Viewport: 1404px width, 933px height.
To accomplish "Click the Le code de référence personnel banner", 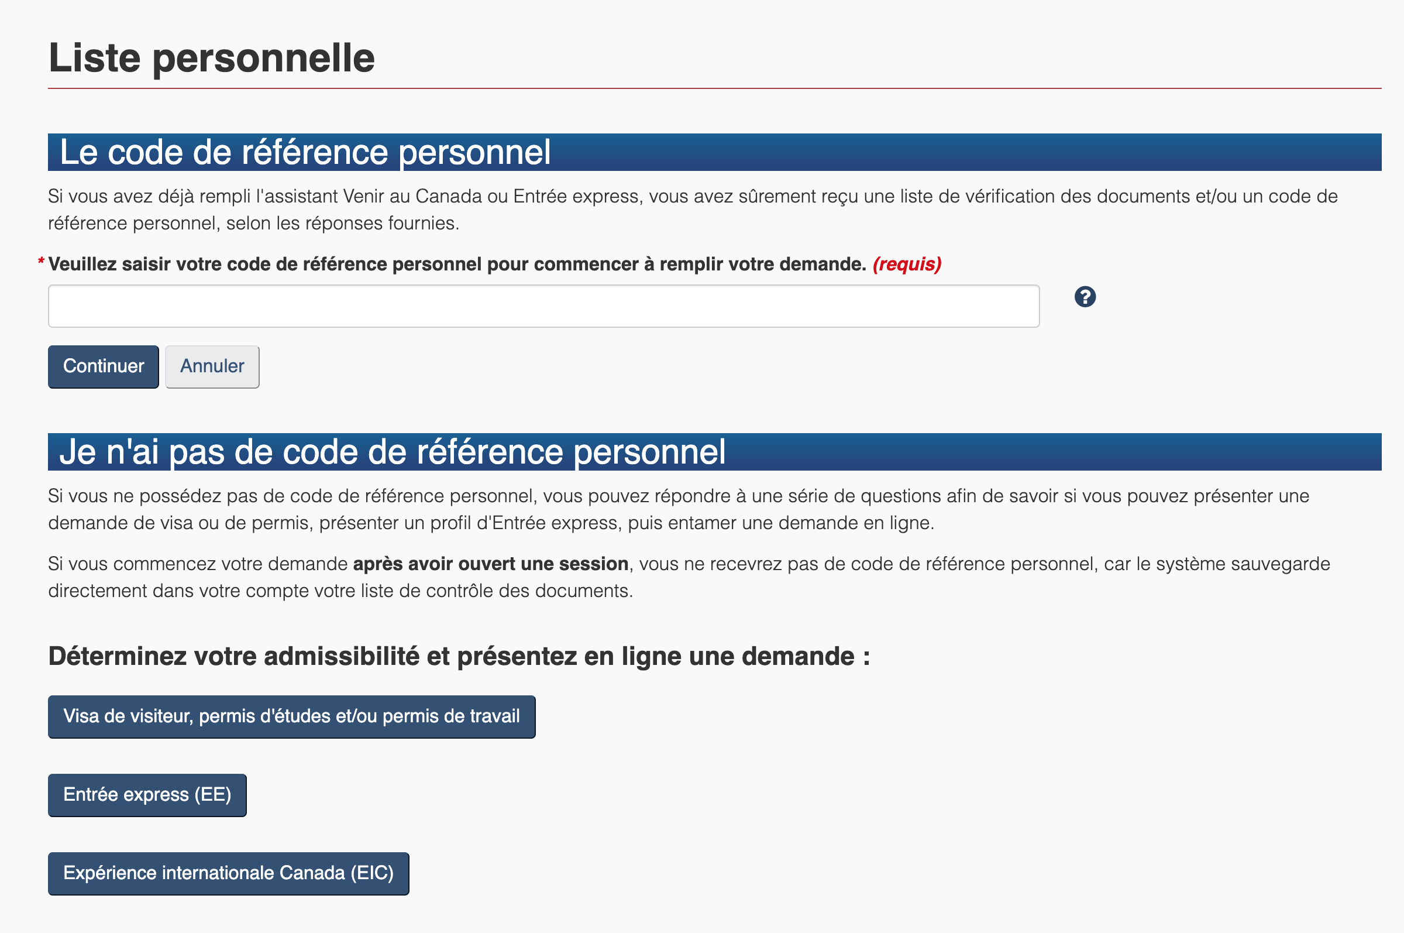I will [x=714, y=152].
